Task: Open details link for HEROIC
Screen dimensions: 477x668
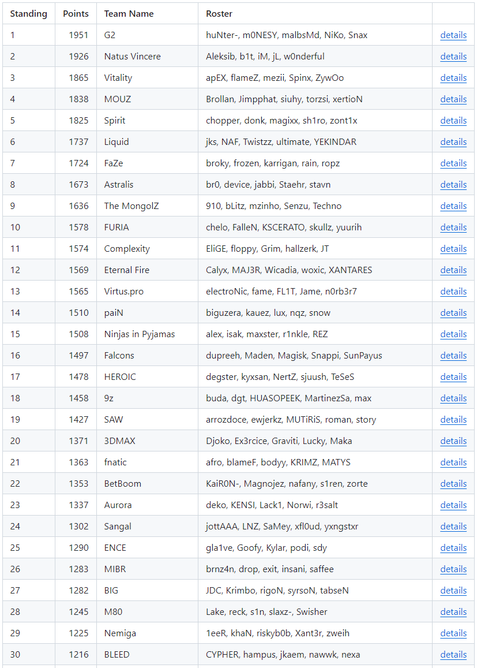Action: (453, 377)
